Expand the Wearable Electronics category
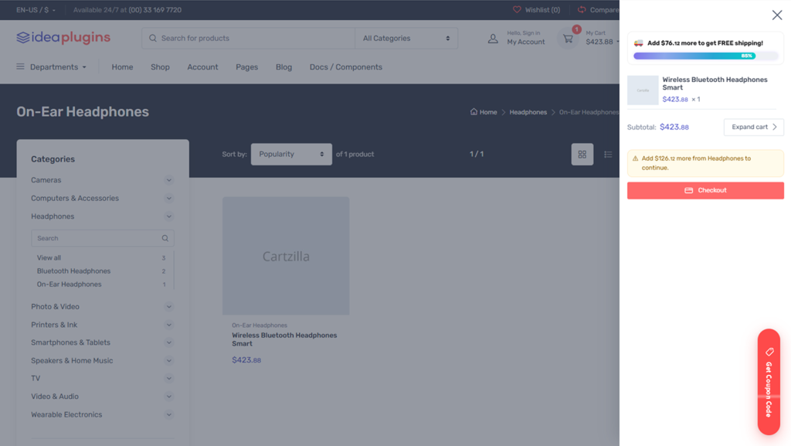 pos(169,415)
